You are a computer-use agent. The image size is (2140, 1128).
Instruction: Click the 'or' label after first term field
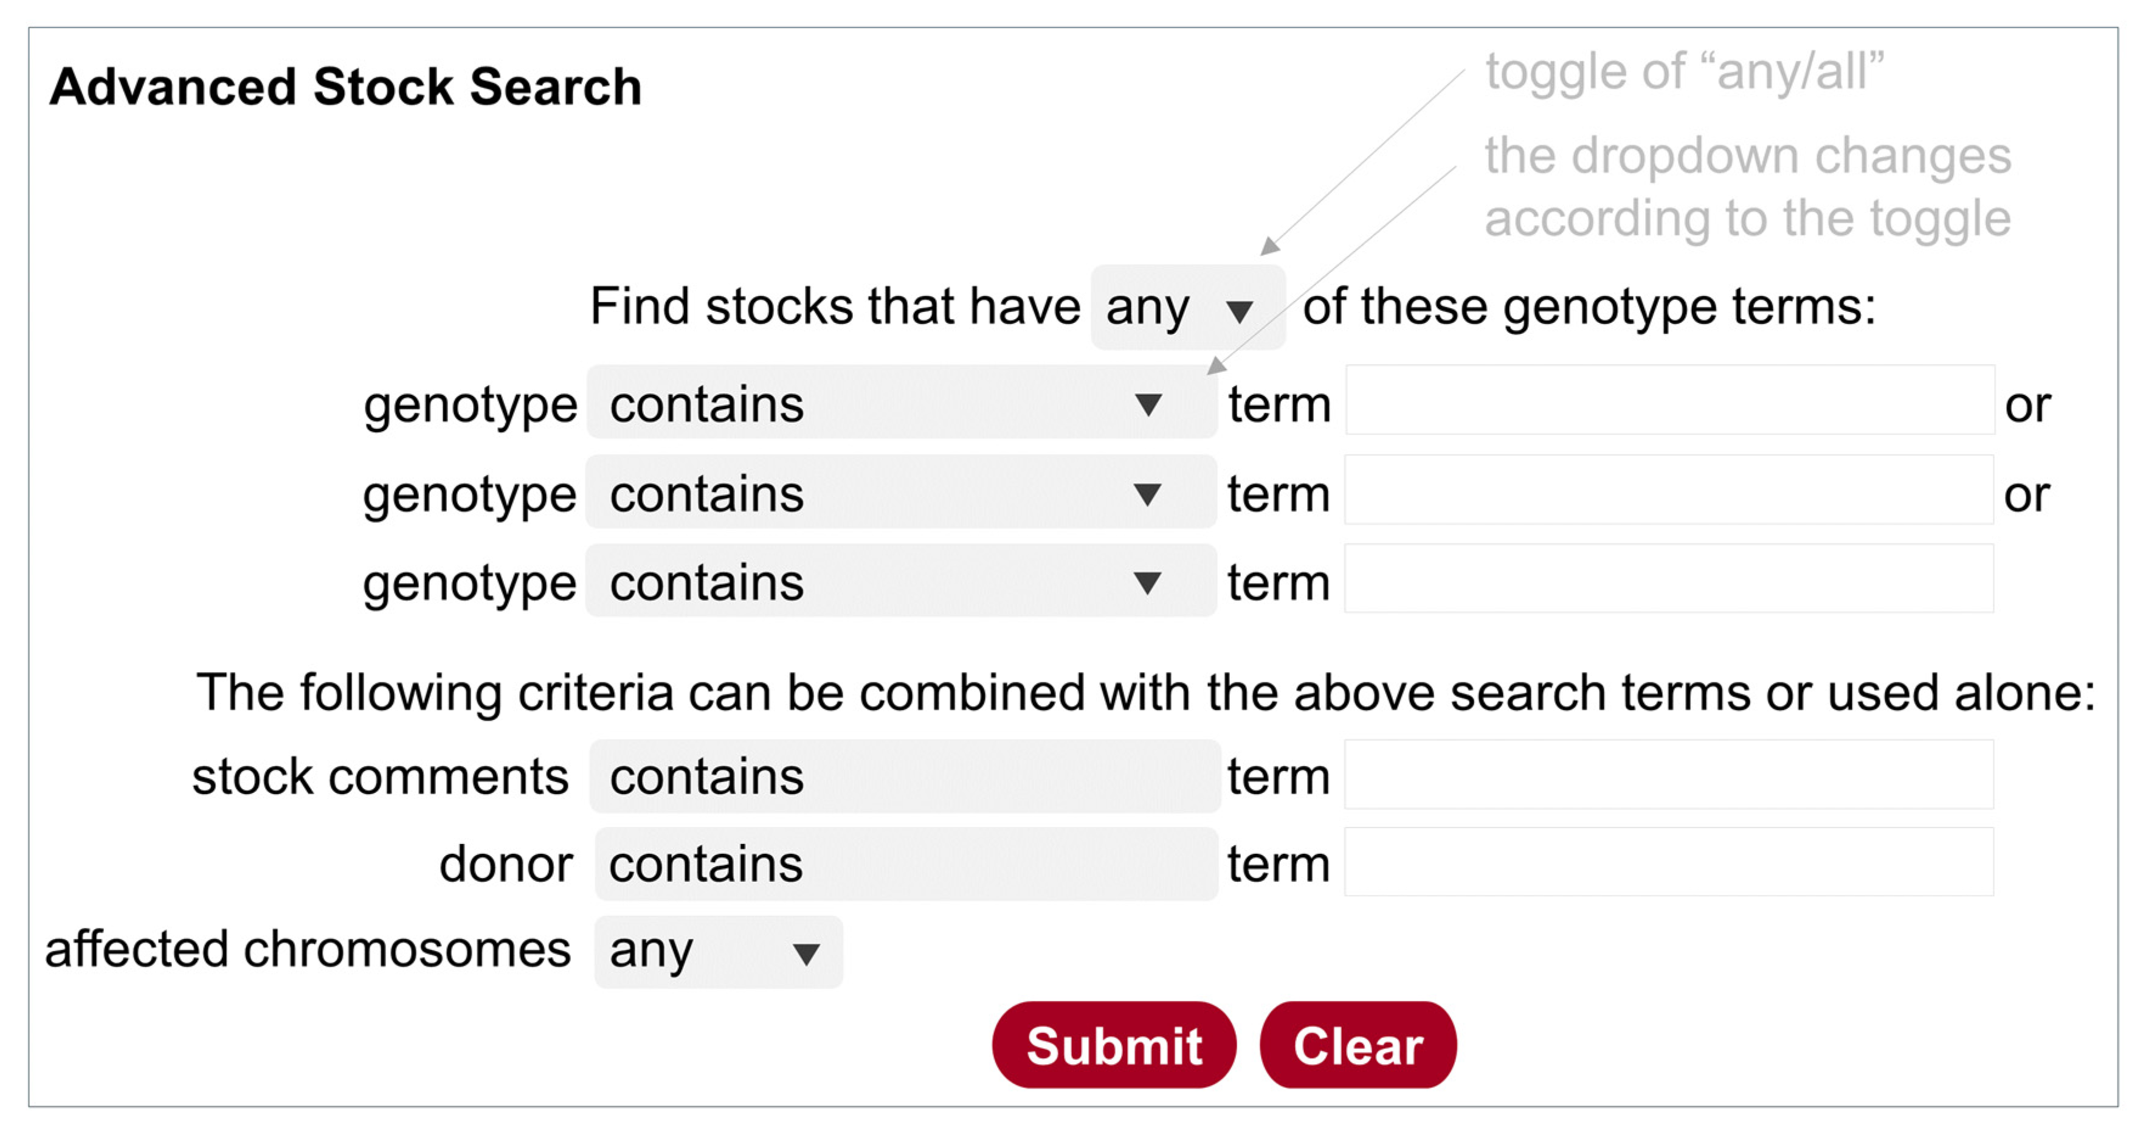pos(2027,406)
